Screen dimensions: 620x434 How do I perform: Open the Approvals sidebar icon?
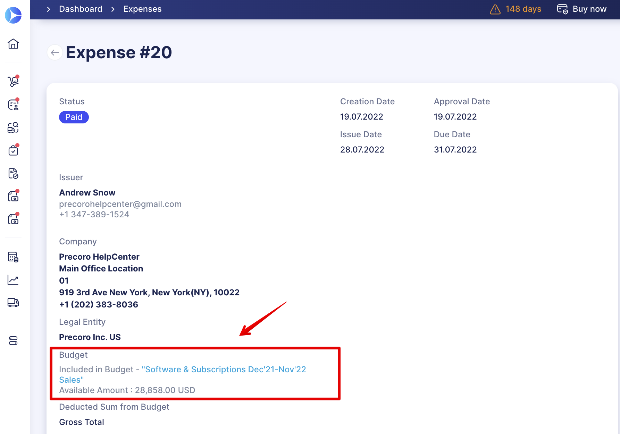(13, 105)
